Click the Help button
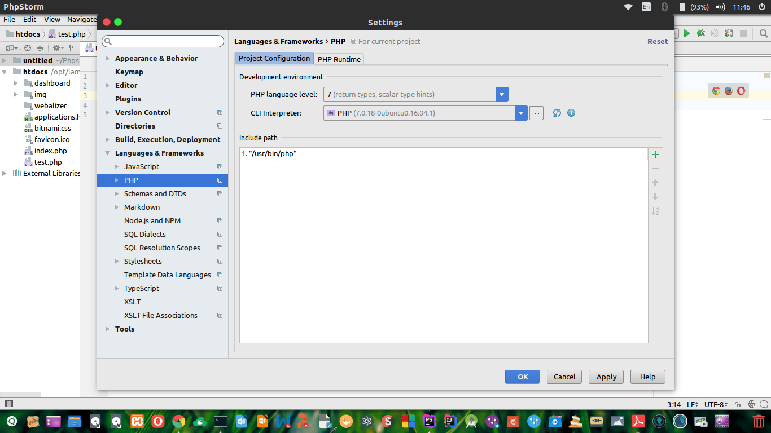Screen dimensions: 771x433 click(648, 377)
